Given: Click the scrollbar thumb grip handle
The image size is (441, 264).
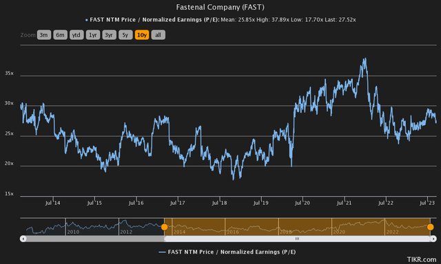Looking at the screenshot, I should point(297,239).
